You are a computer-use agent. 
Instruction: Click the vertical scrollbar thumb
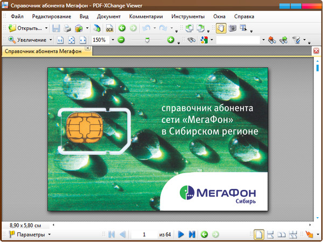318,68
